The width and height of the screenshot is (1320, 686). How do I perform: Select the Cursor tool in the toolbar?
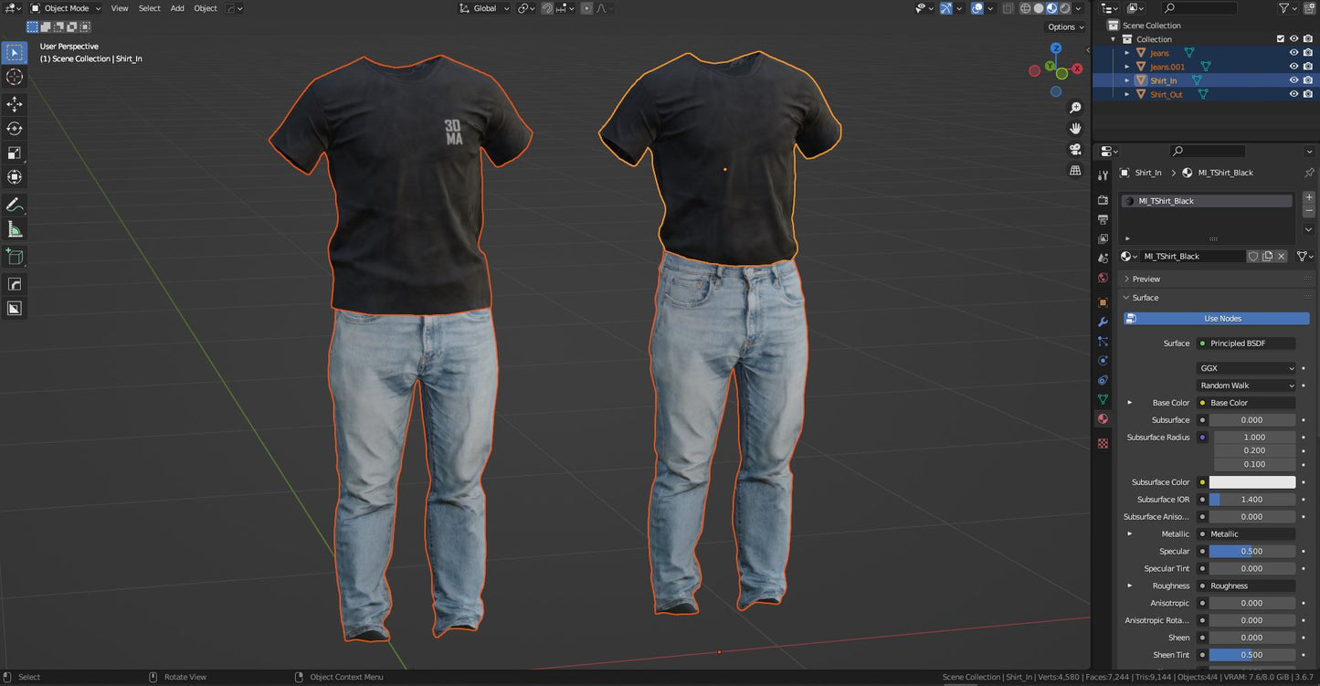click(x=15, y=78)
